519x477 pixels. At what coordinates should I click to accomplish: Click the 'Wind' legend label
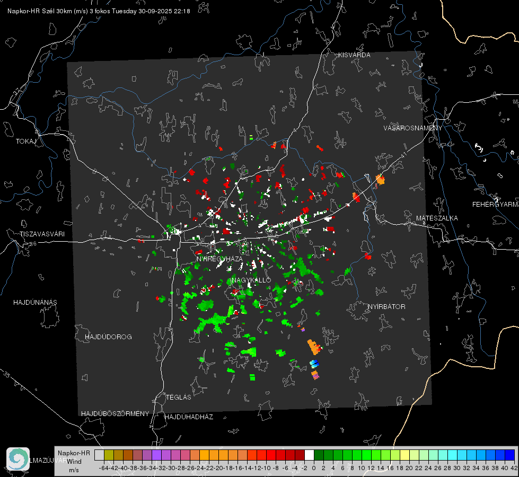click(74, 461)
